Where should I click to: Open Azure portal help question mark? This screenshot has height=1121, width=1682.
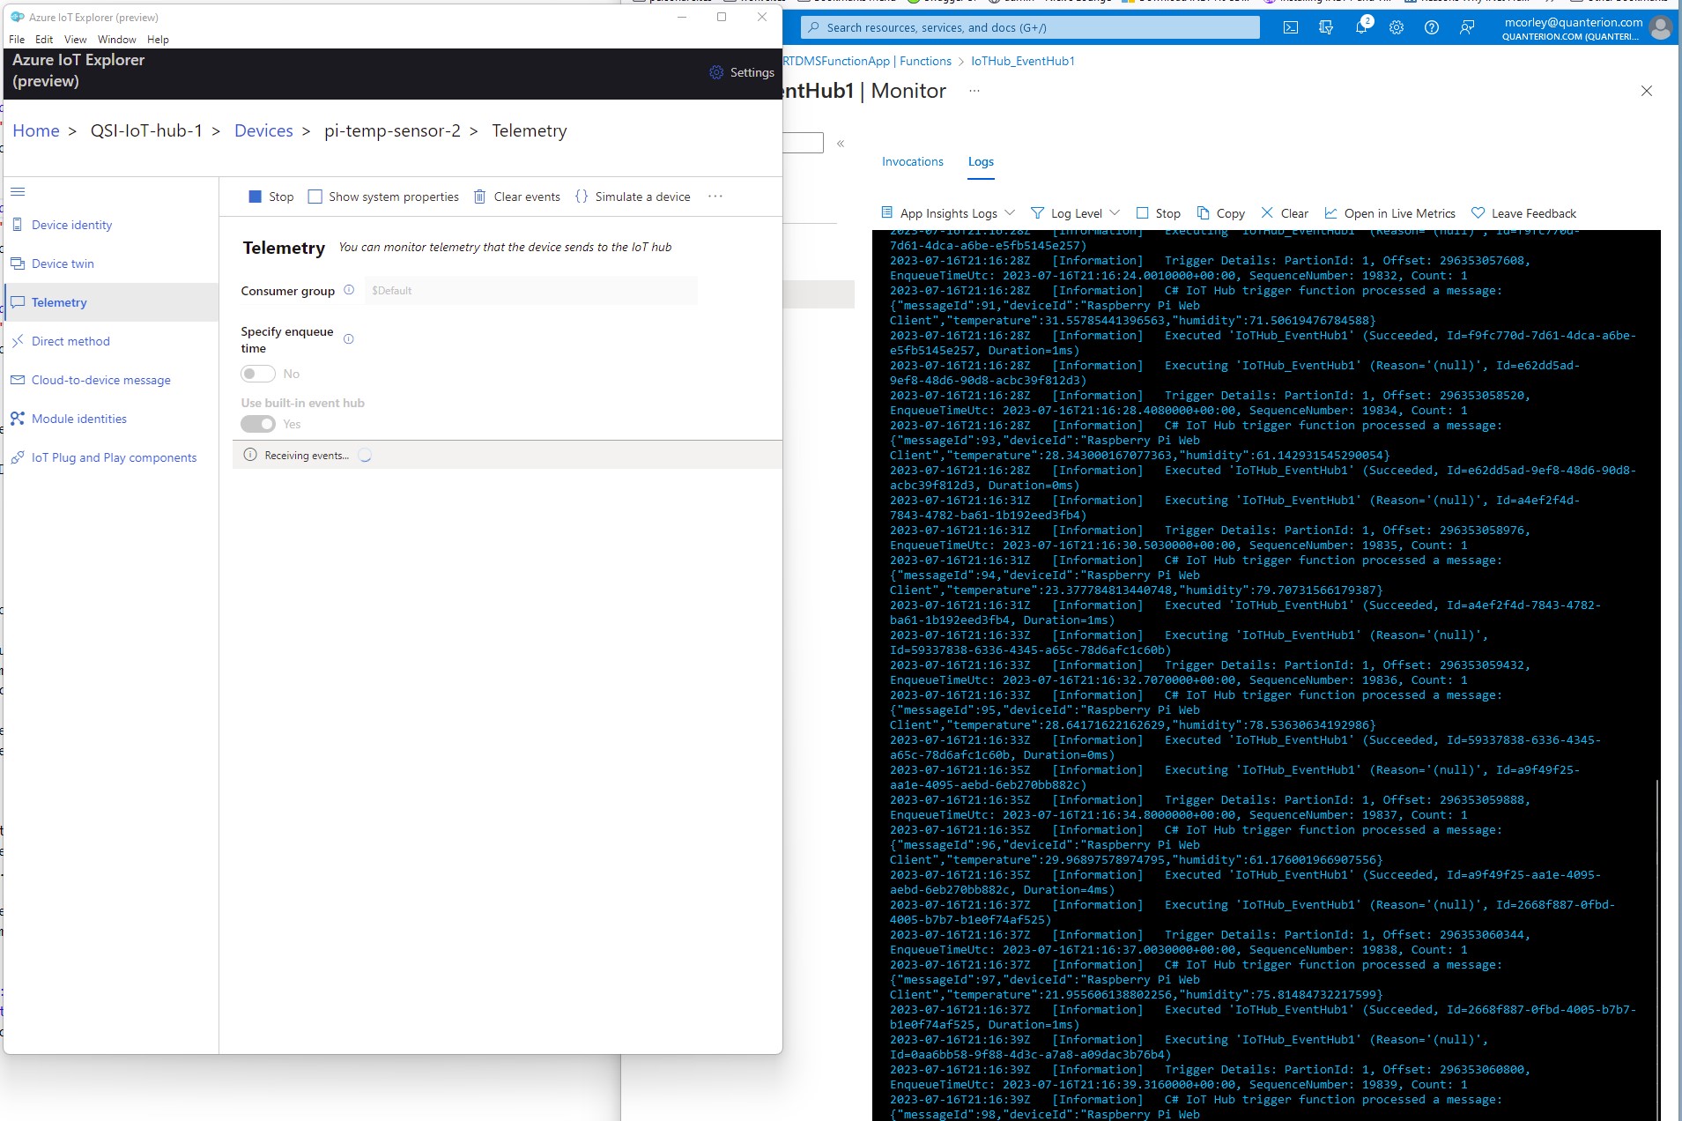[1432, 27]
